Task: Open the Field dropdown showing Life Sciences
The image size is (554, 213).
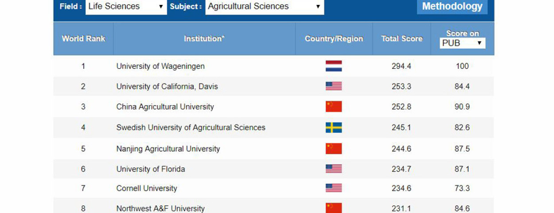Action: tap(126, 7)
